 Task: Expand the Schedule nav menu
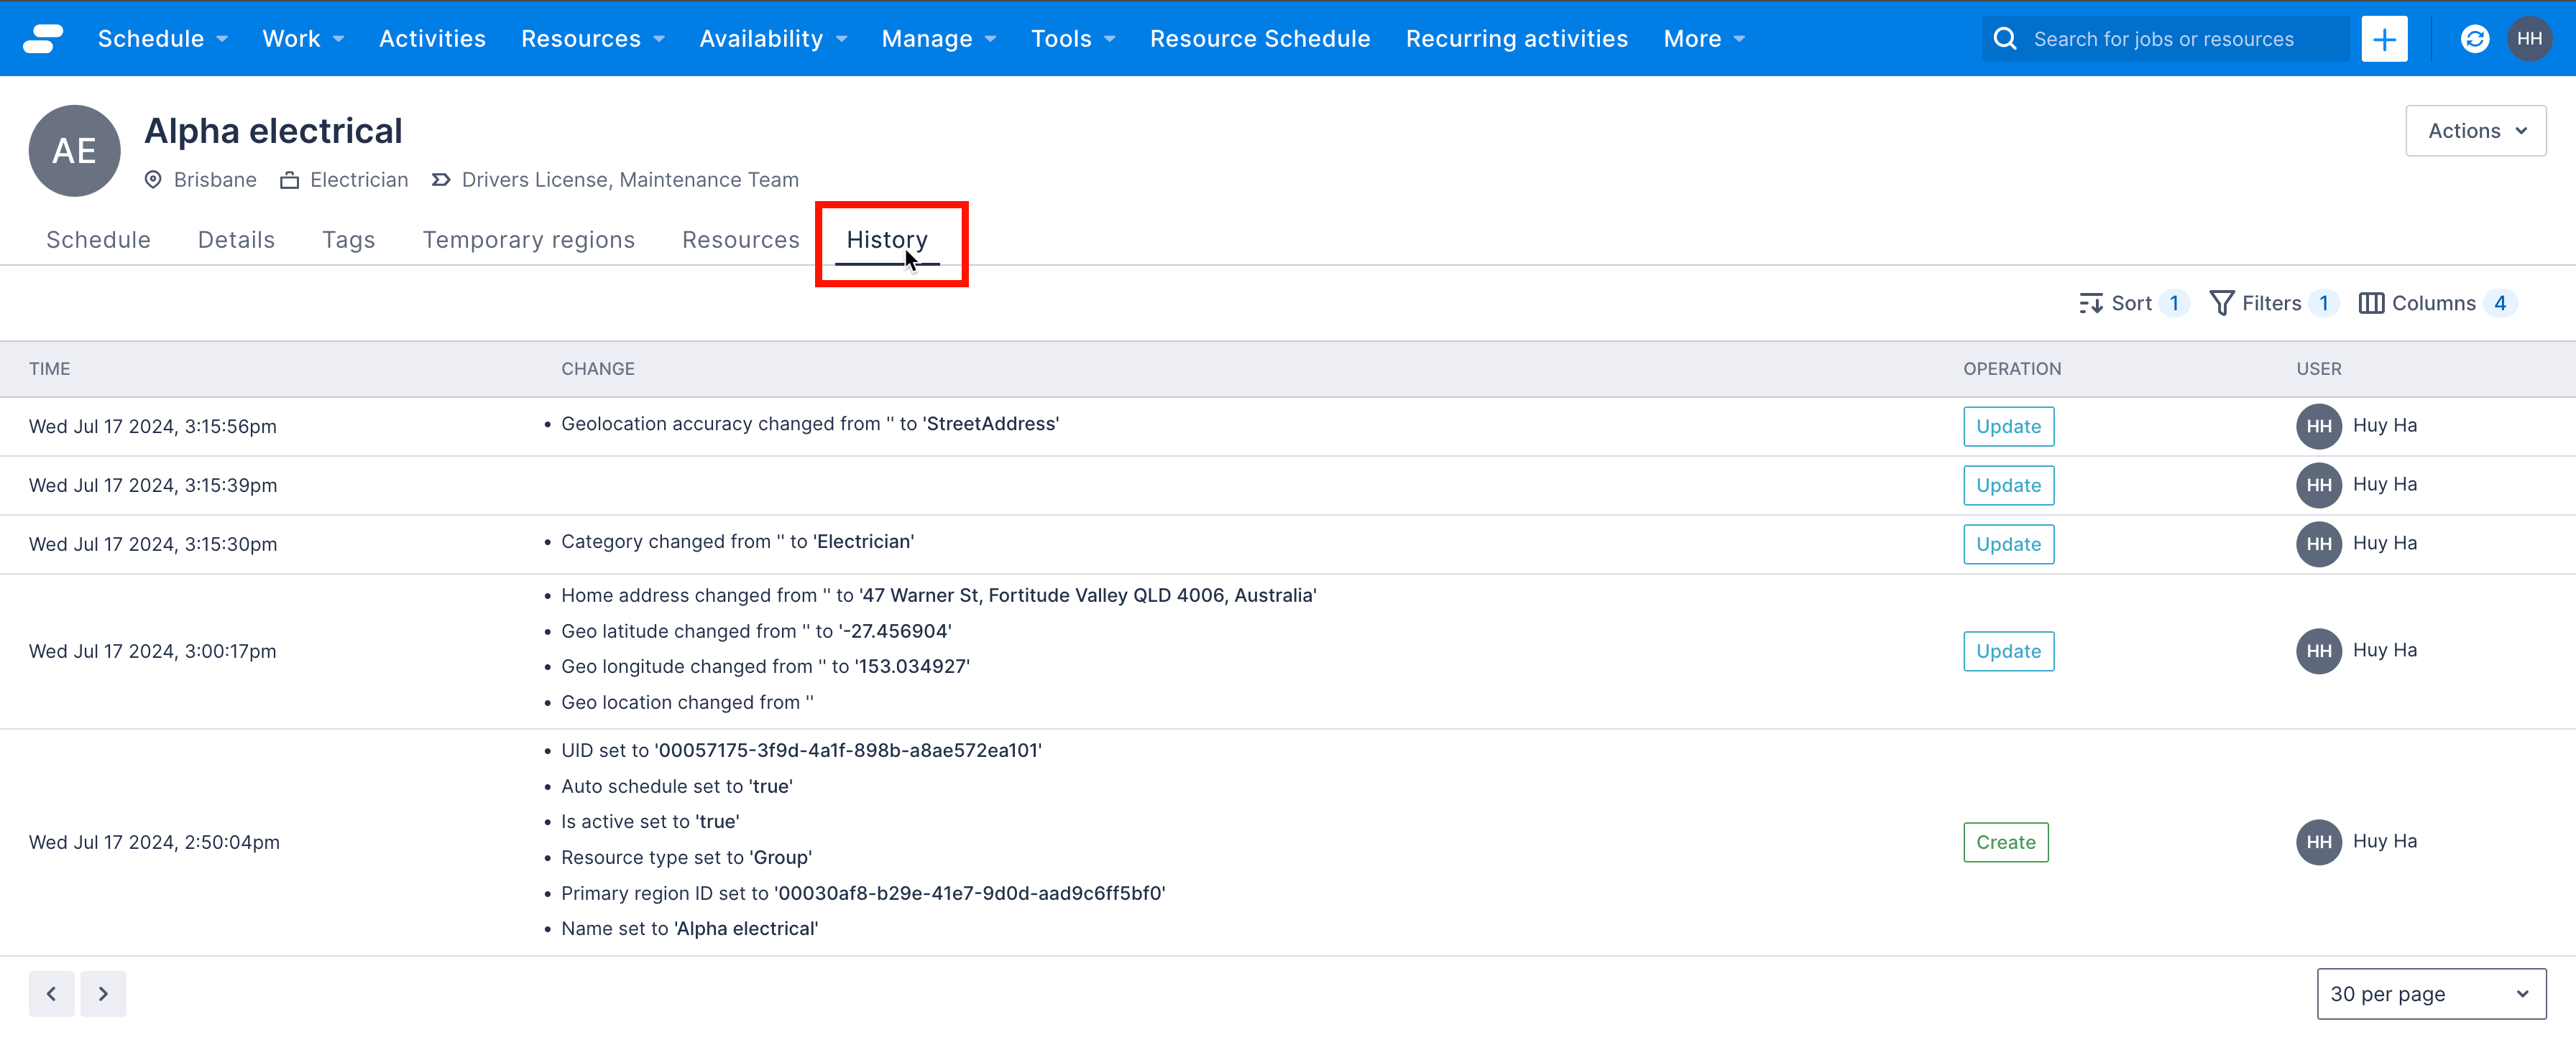(162, 39)
